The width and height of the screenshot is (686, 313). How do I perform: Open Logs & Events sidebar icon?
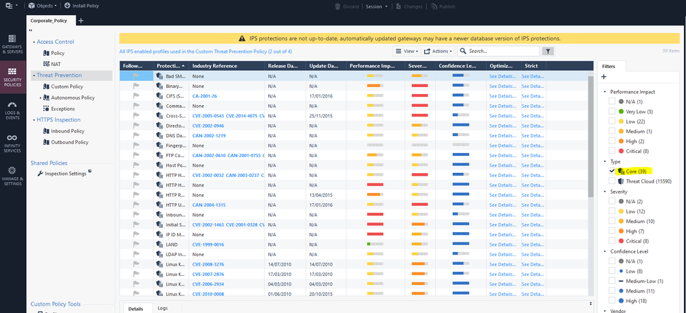[x=12, y=111]
